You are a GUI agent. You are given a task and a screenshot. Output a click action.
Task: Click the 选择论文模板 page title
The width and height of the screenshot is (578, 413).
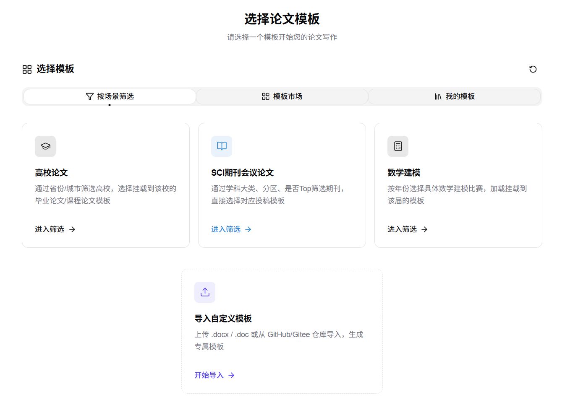(282, 19)
